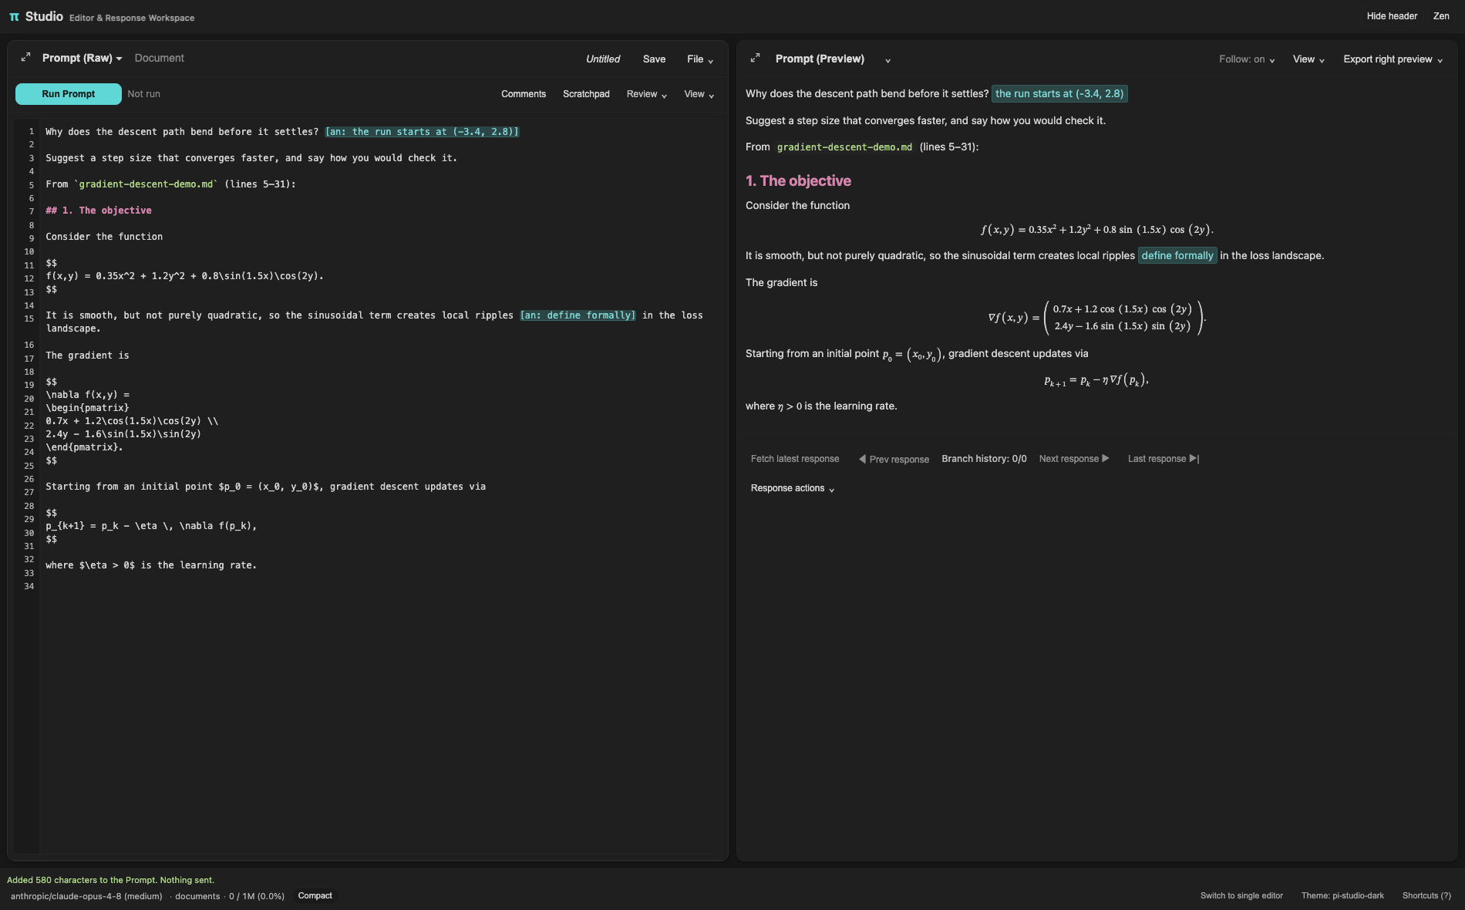Image resolution: width=1465 pixels, height=910 pixels.
Task: Open the Prompt (Preview) chevron dropdown
Action: coord(887,60)
